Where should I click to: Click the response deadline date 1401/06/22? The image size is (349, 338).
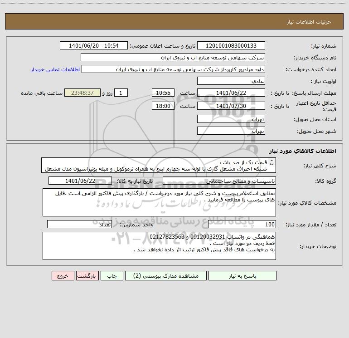[x=231, y=93]
